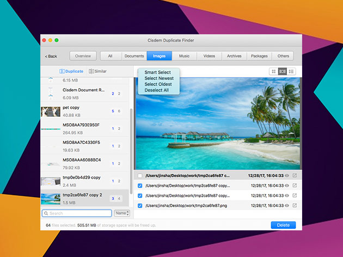Viewport: 343px width, 257px height.
Task: Open the Images tab
Action: (159, 56)
